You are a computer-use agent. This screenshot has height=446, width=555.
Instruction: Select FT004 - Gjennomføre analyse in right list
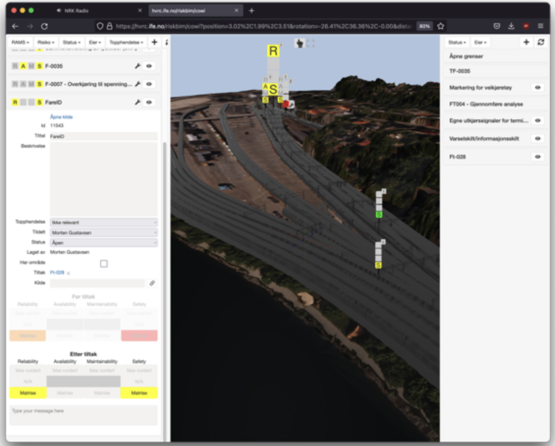[x=496, y=104]
